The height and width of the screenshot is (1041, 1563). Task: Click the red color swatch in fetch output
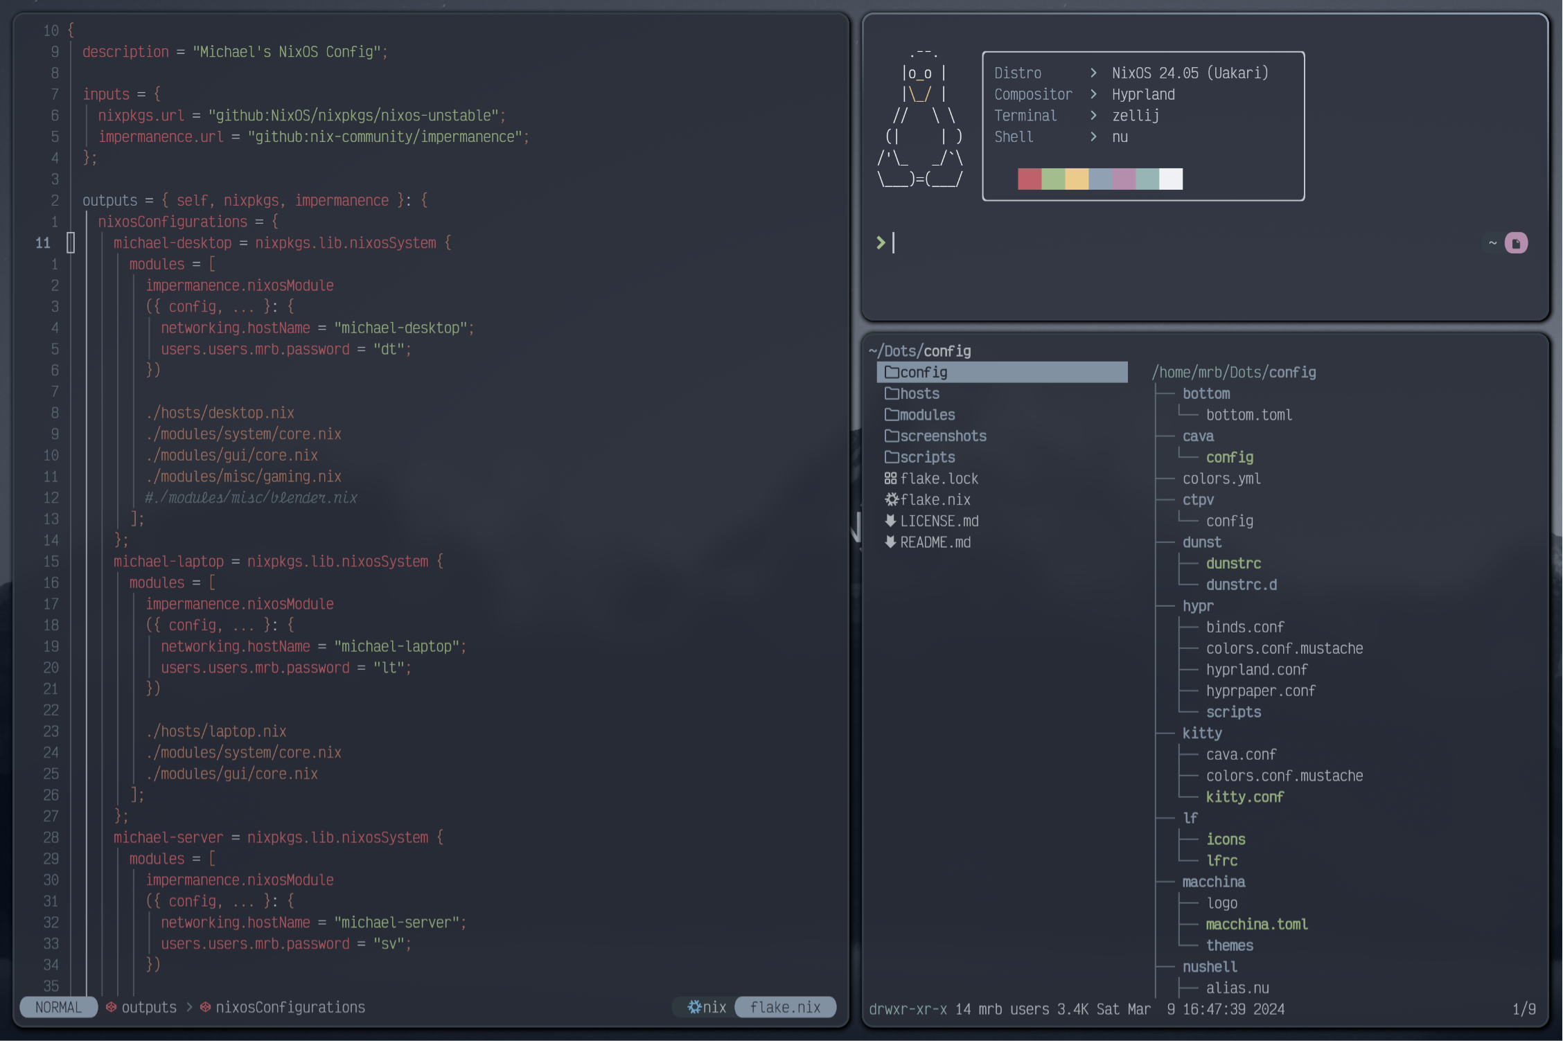tap(1030, 179)
